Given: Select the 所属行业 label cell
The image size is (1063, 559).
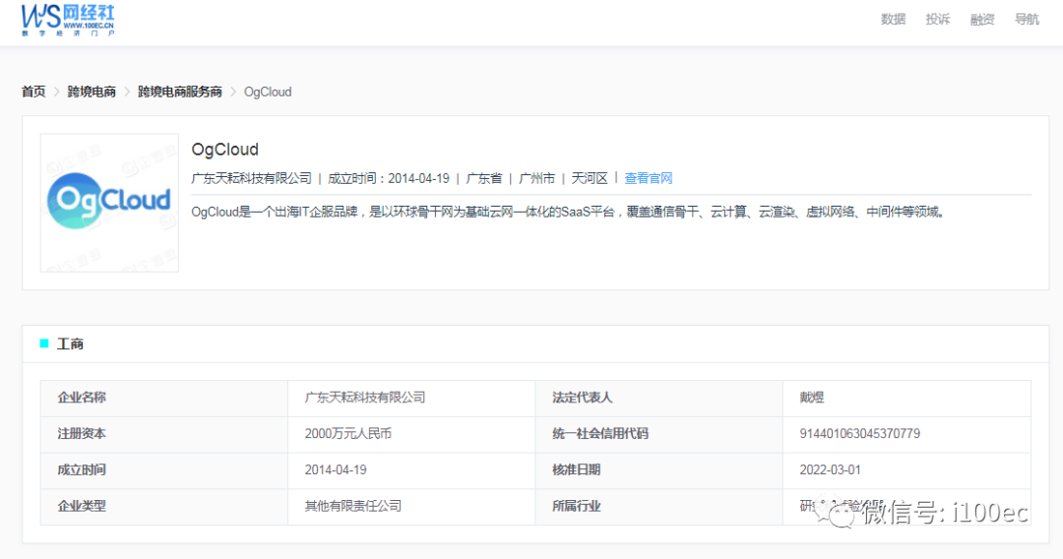Looking at the screenshot, I should tap(658, 506).
